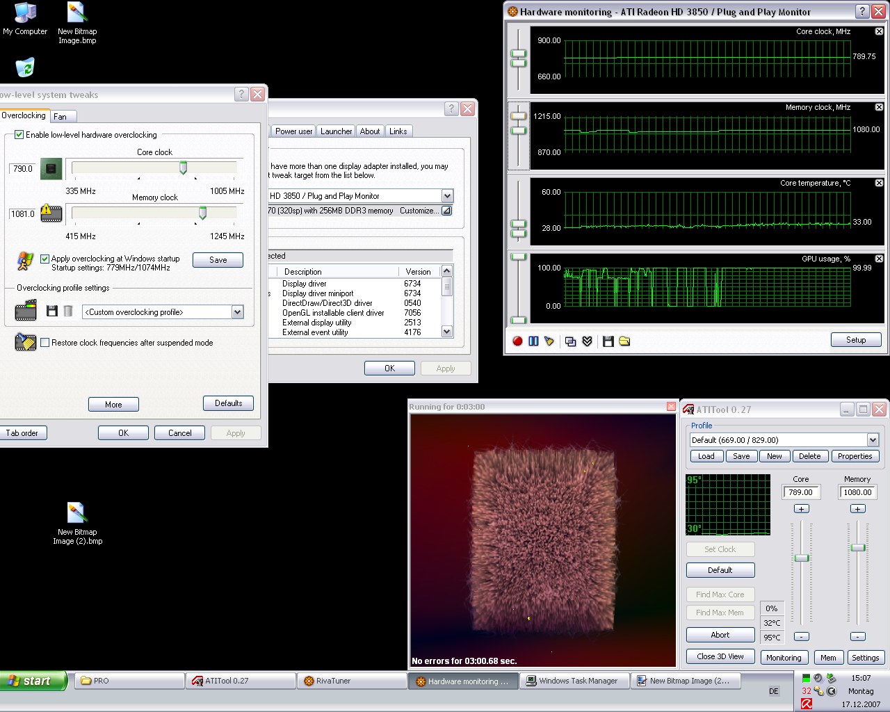Click the floppy save icon in monitoring toolbar
This screenshot has width=890, height=712.
coord(608,341)
